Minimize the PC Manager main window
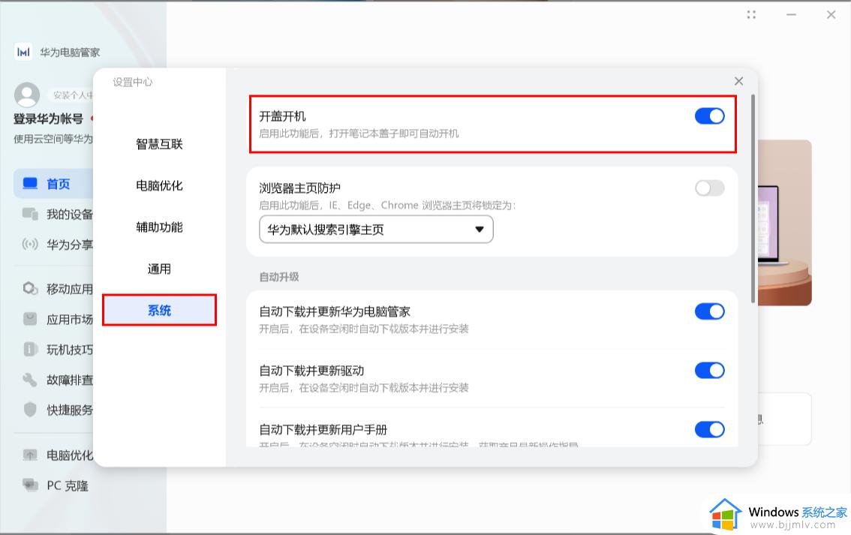 pyautogui.click(x=791, y=15)
